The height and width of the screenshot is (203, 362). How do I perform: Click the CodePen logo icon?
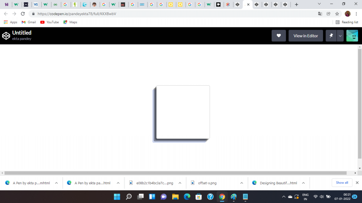(x=6, y=36)
